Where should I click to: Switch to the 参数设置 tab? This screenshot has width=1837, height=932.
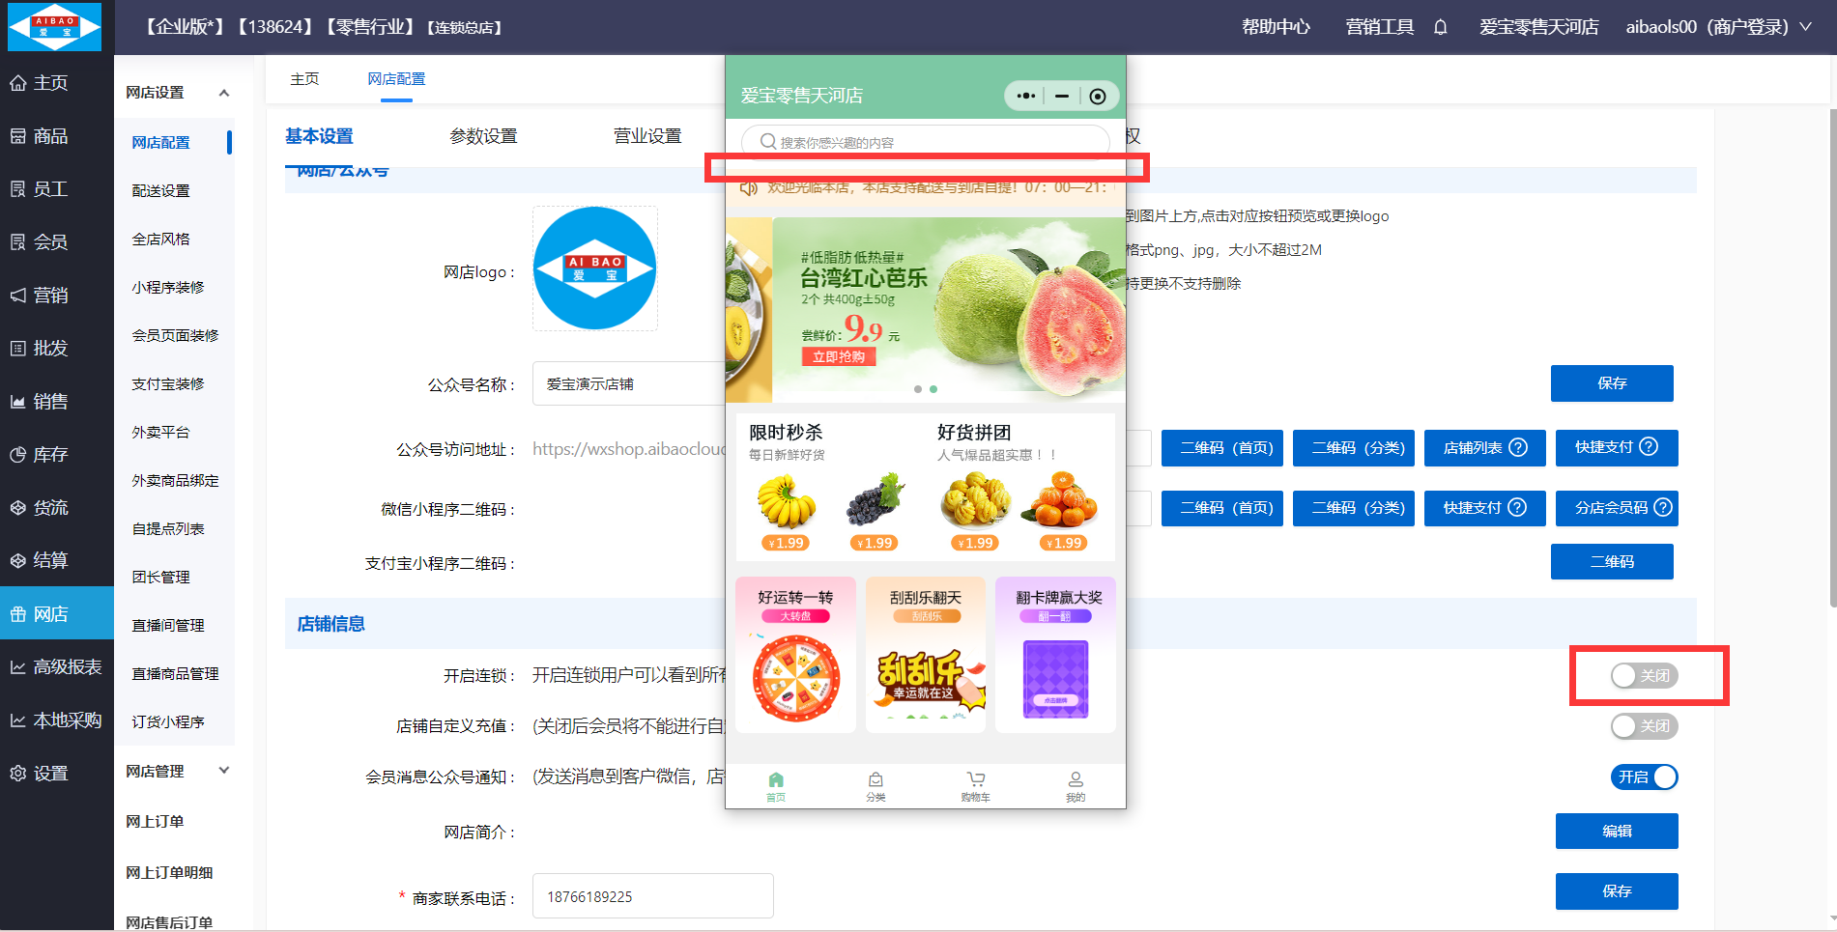click(483, 136)
